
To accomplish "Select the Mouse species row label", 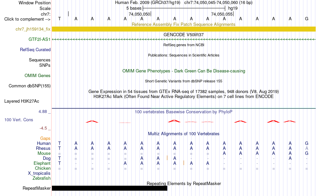I will [x=44, y=153].
